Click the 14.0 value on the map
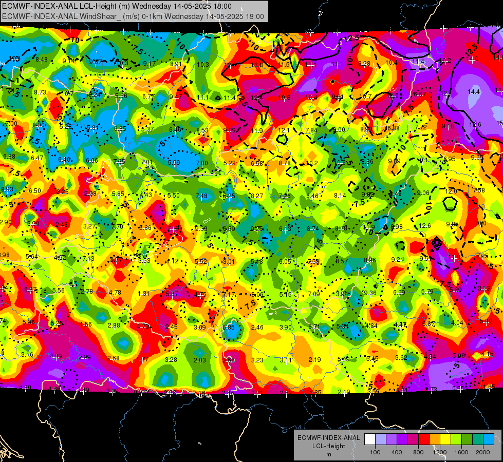Viewport: 503px width, 462px height. [472, 59]
